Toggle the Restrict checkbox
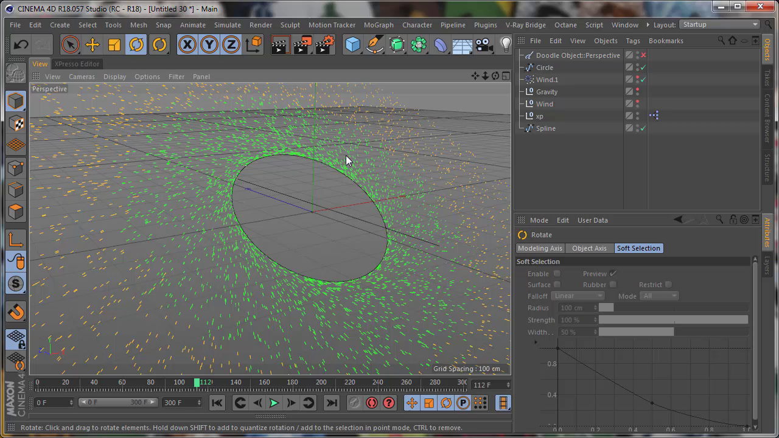 (668, 285)
